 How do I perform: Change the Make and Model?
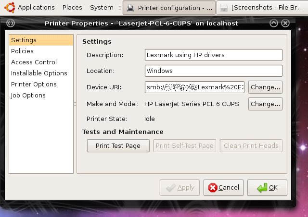265,104
